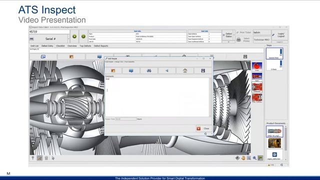Select the pointer arrow tool below the engine image
320x180 pixels.
[x=53, y=158]
